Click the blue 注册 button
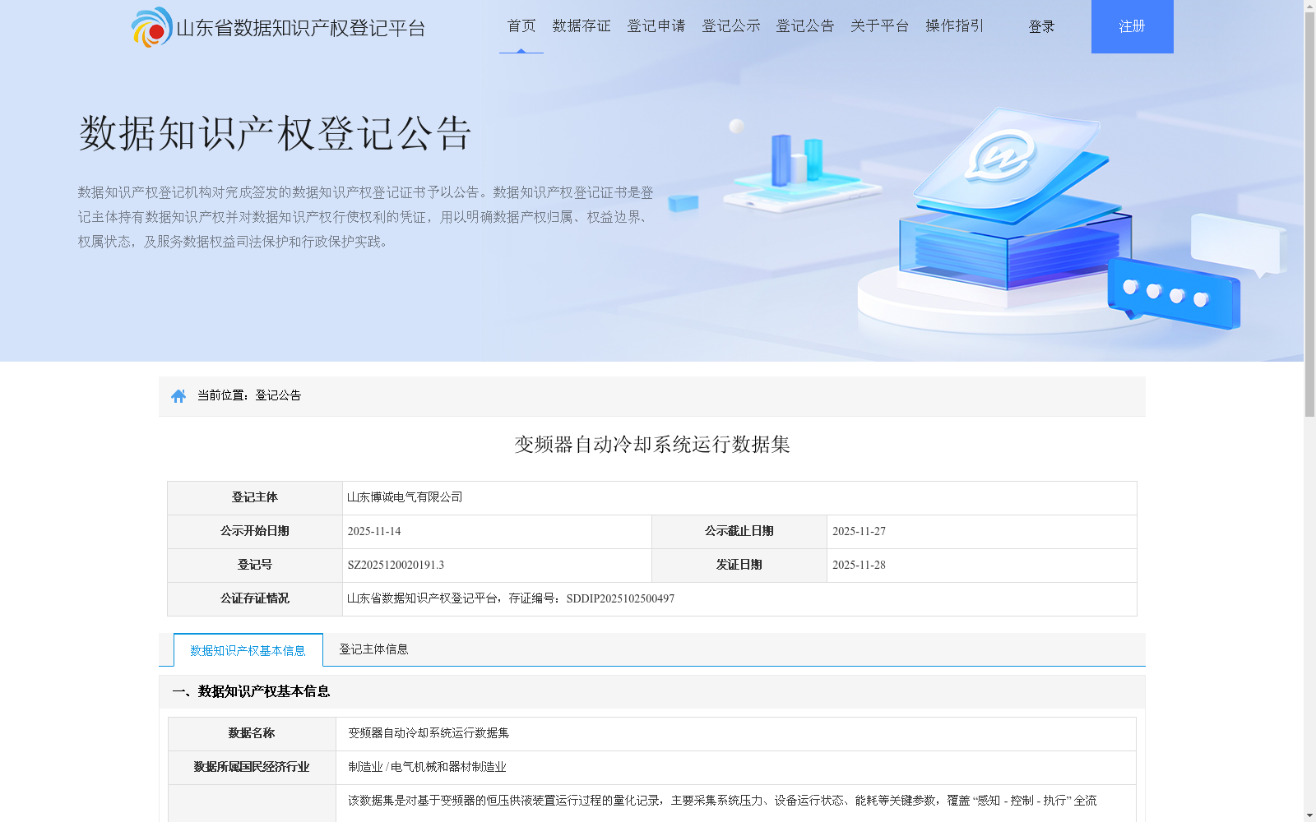Viewport: 1316px width, 822px height. (1133, 26)
